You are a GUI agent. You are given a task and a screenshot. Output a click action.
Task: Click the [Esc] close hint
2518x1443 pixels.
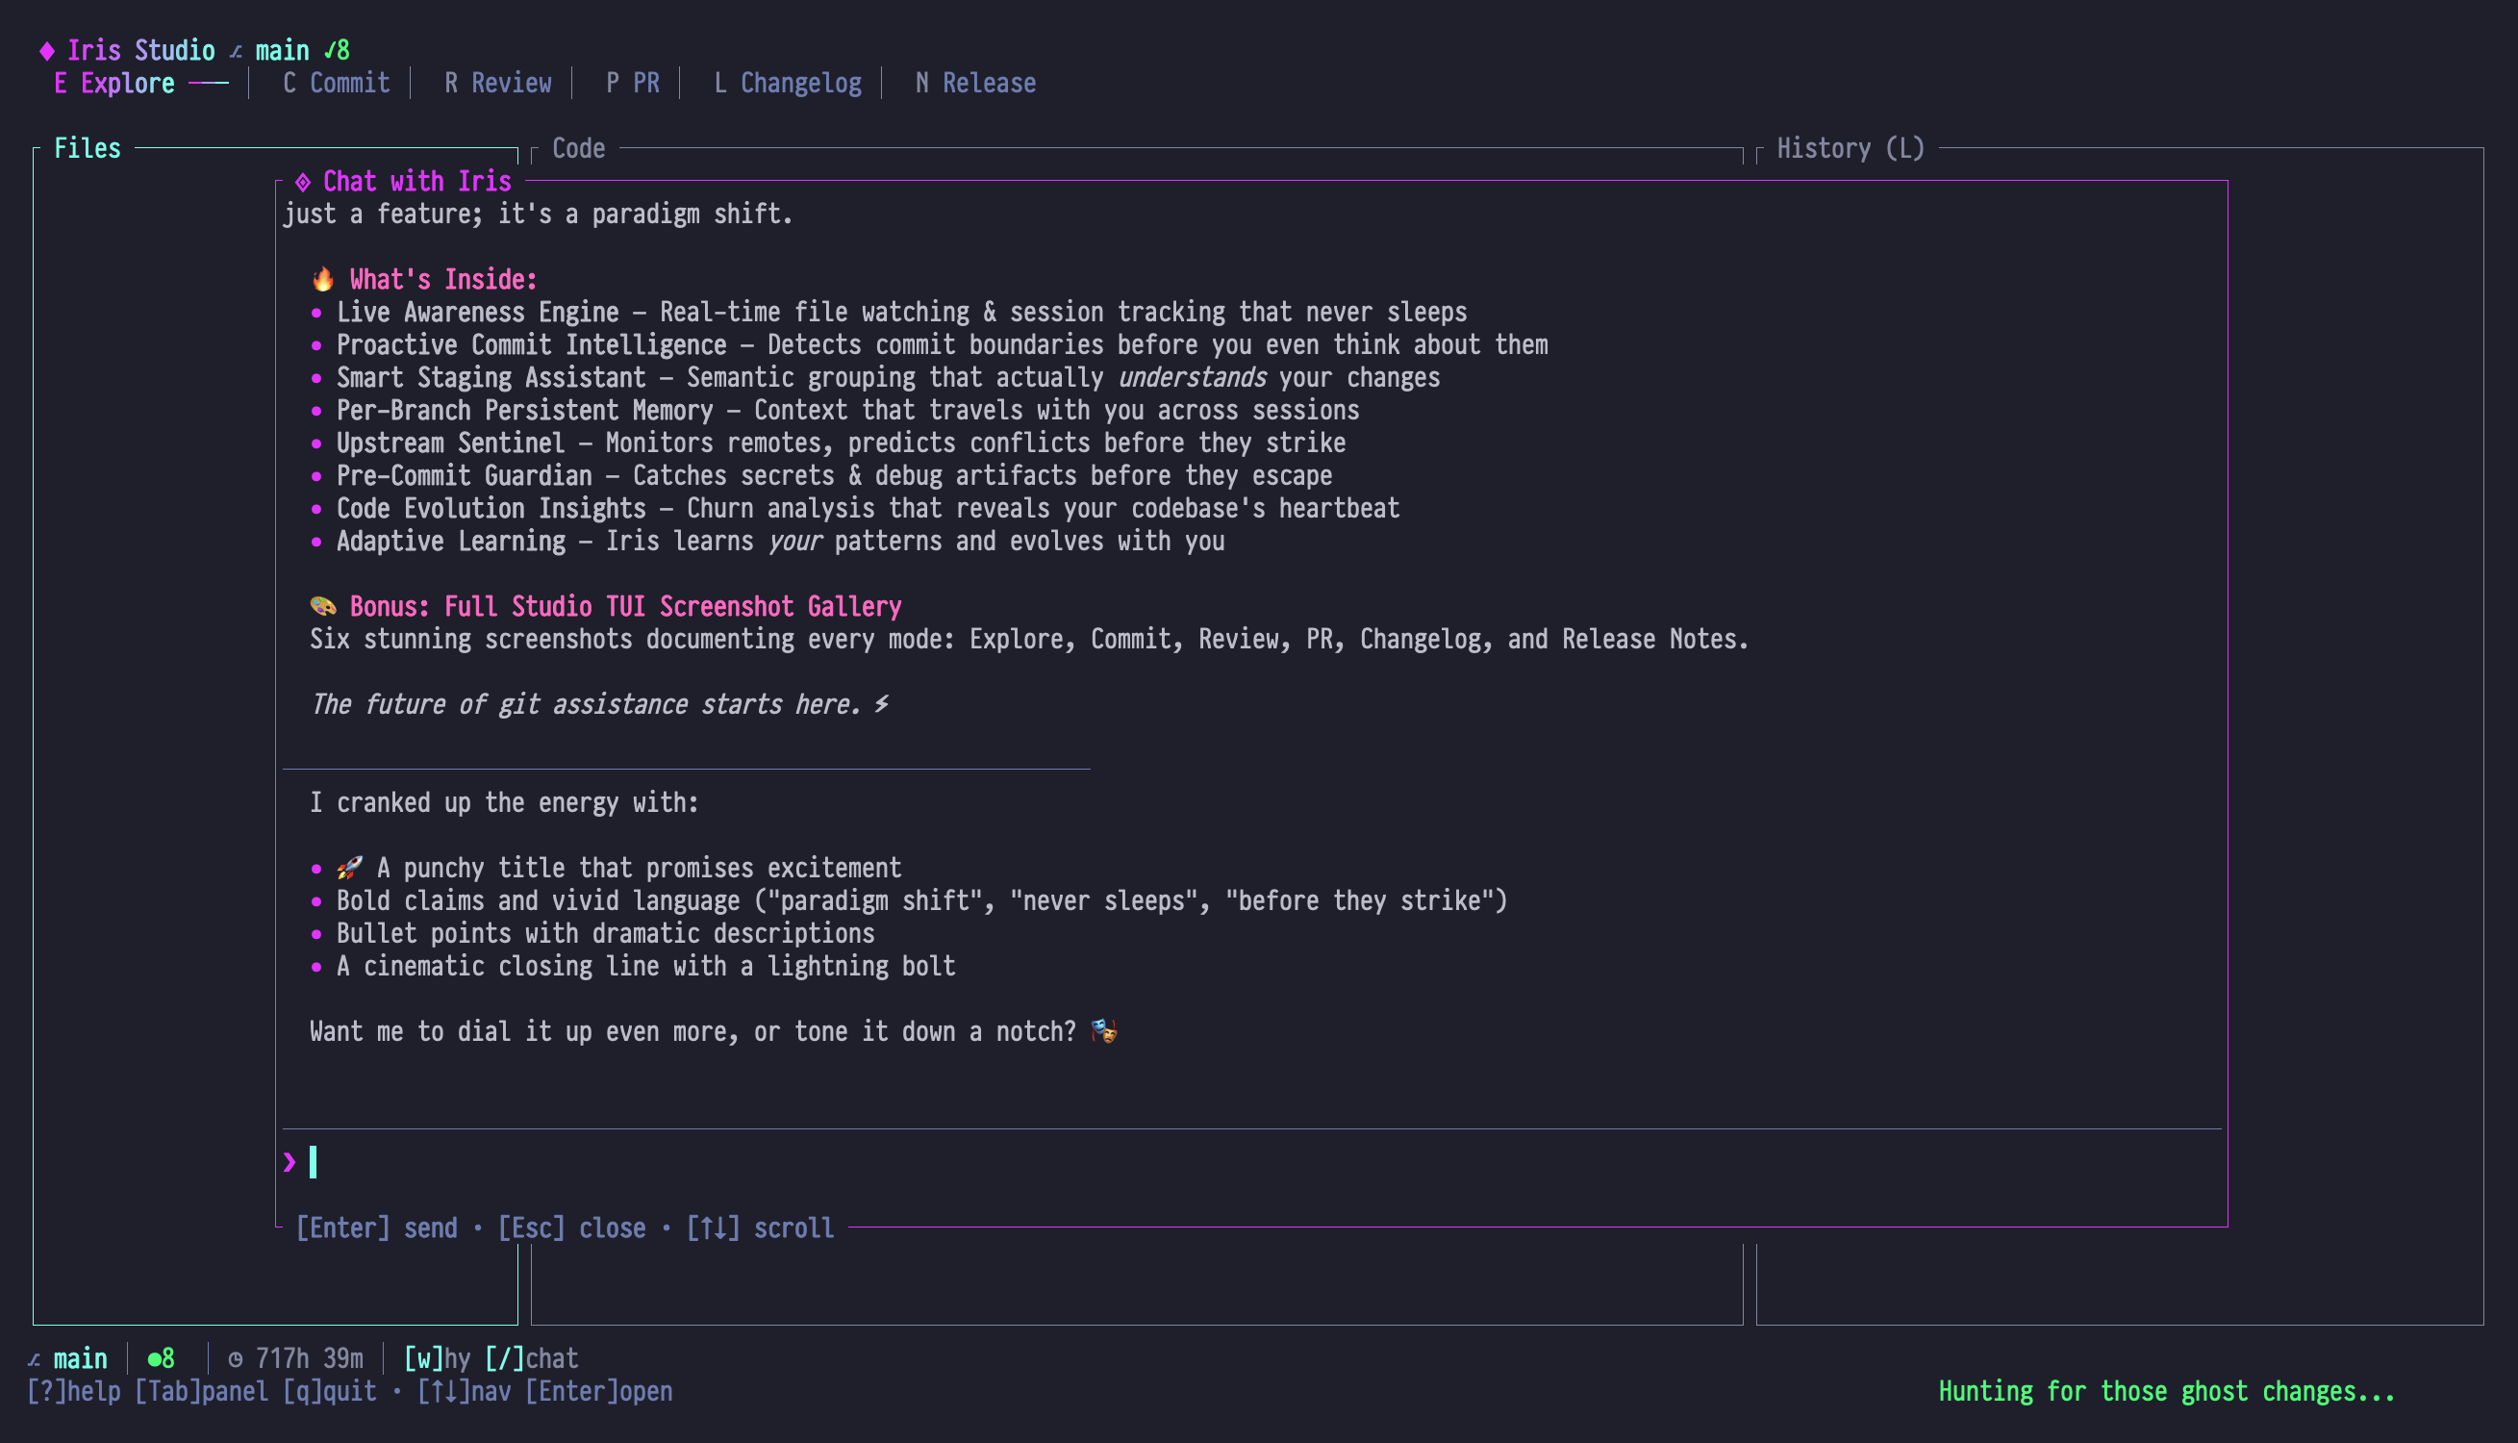pyautogui.click(x=570, y=1228)
